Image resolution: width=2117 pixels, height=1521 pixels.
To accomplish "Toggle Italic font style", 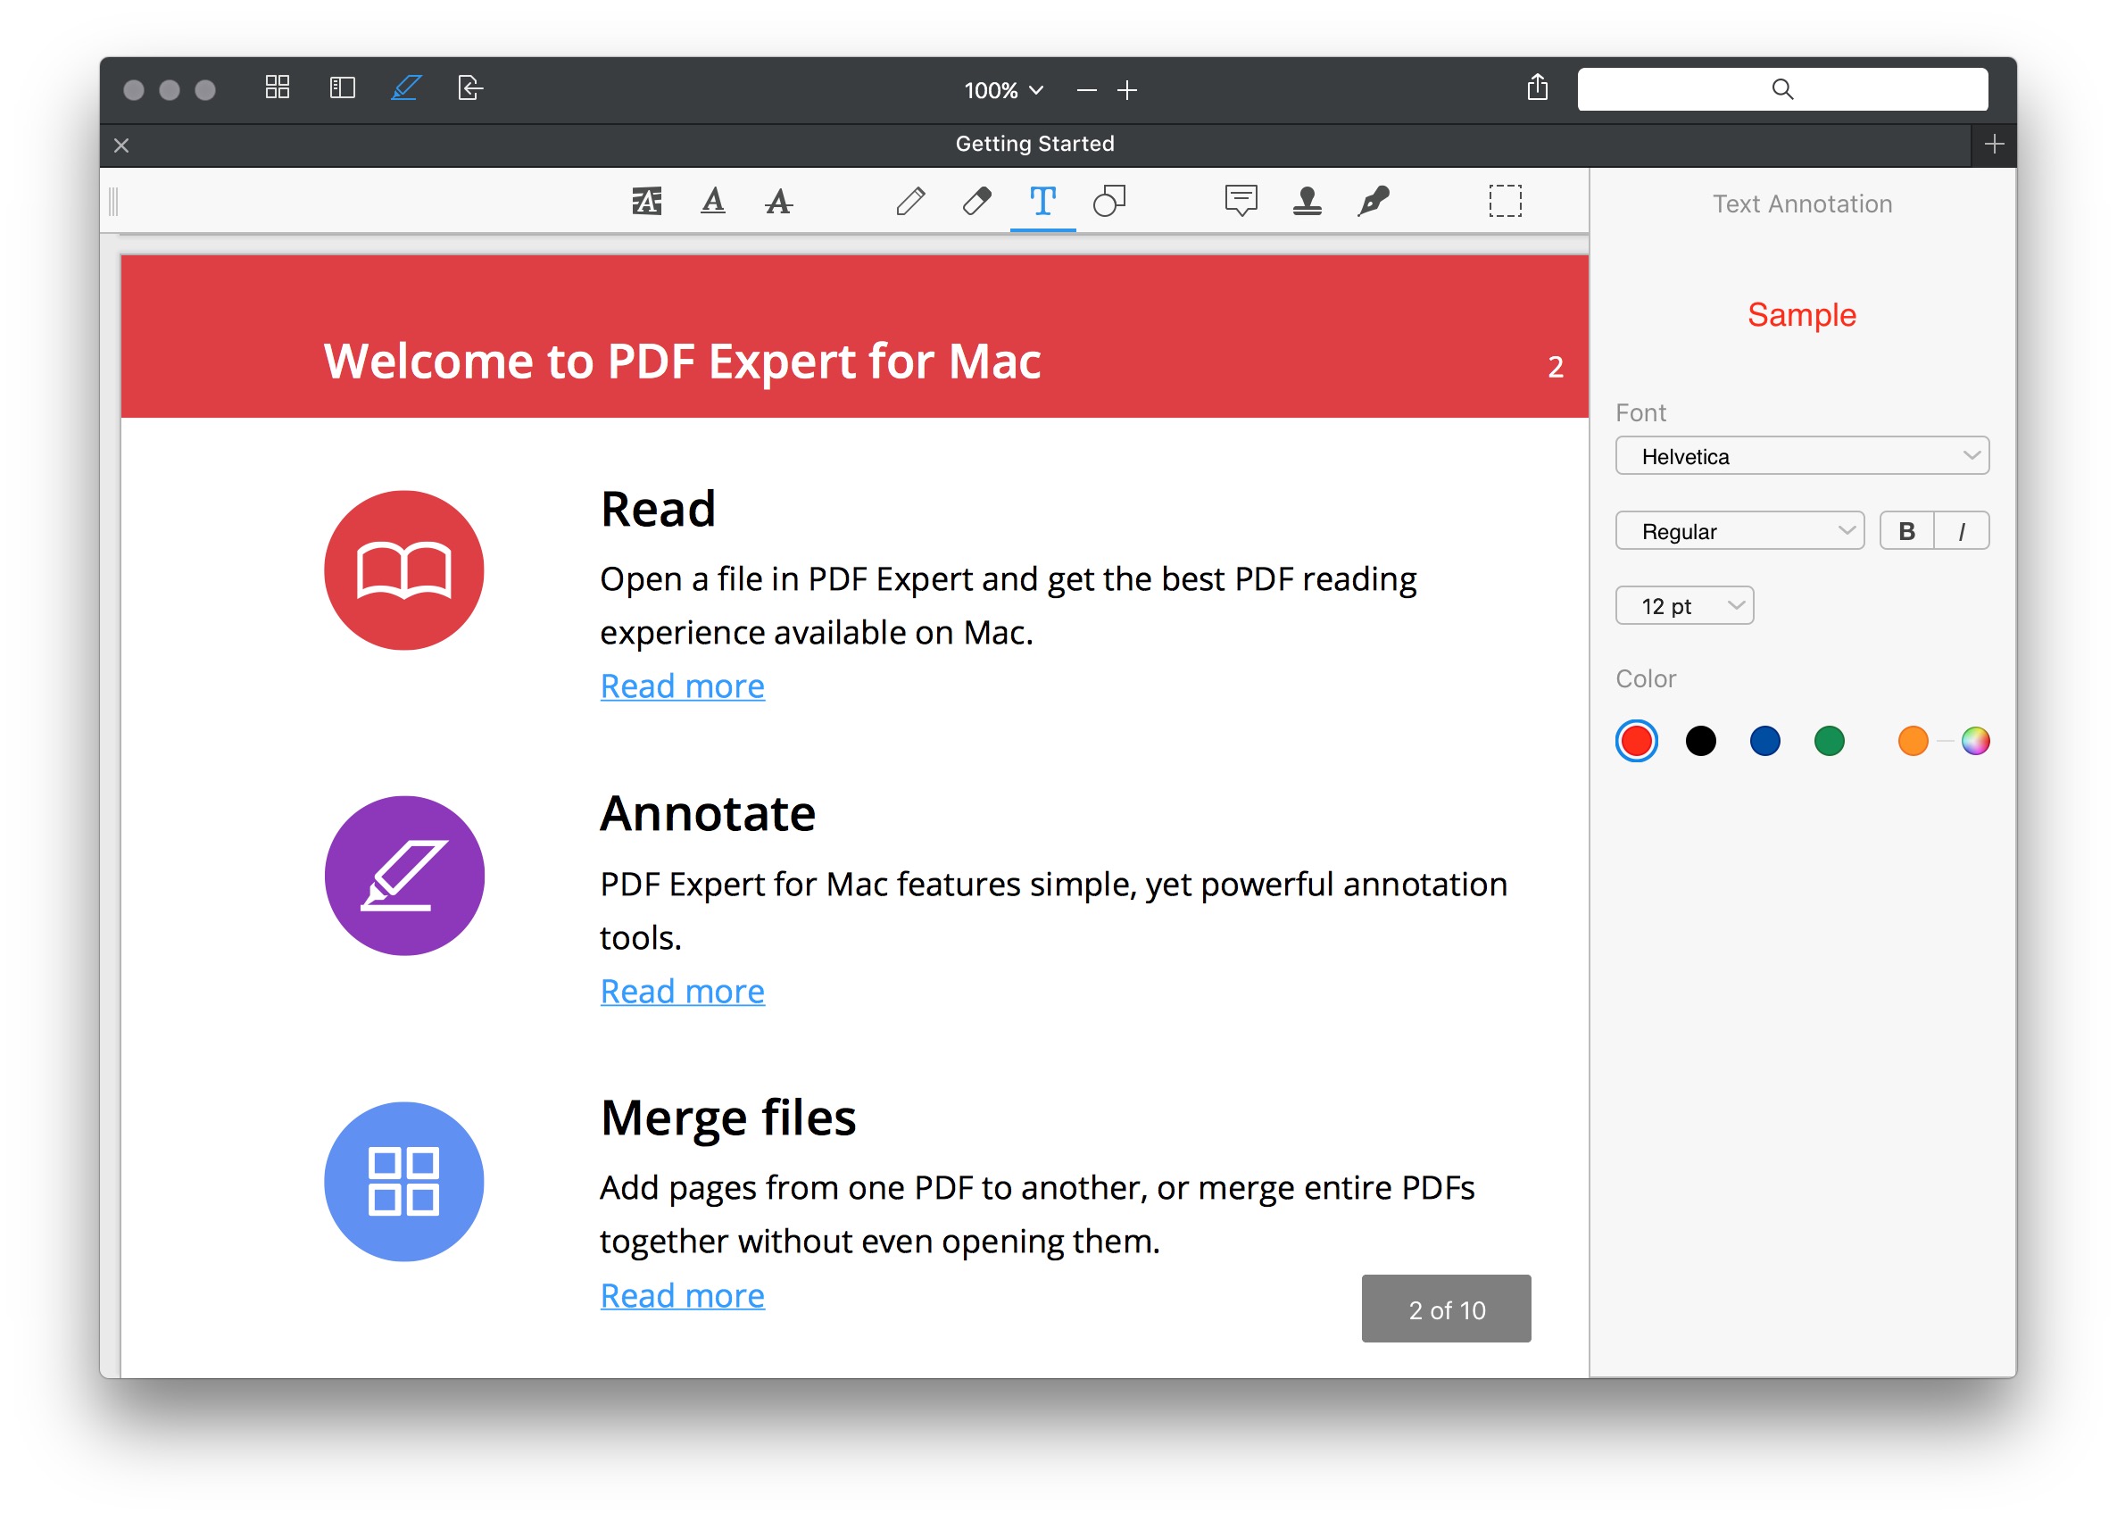I will pyautogui.click(x=1961, y=531).
